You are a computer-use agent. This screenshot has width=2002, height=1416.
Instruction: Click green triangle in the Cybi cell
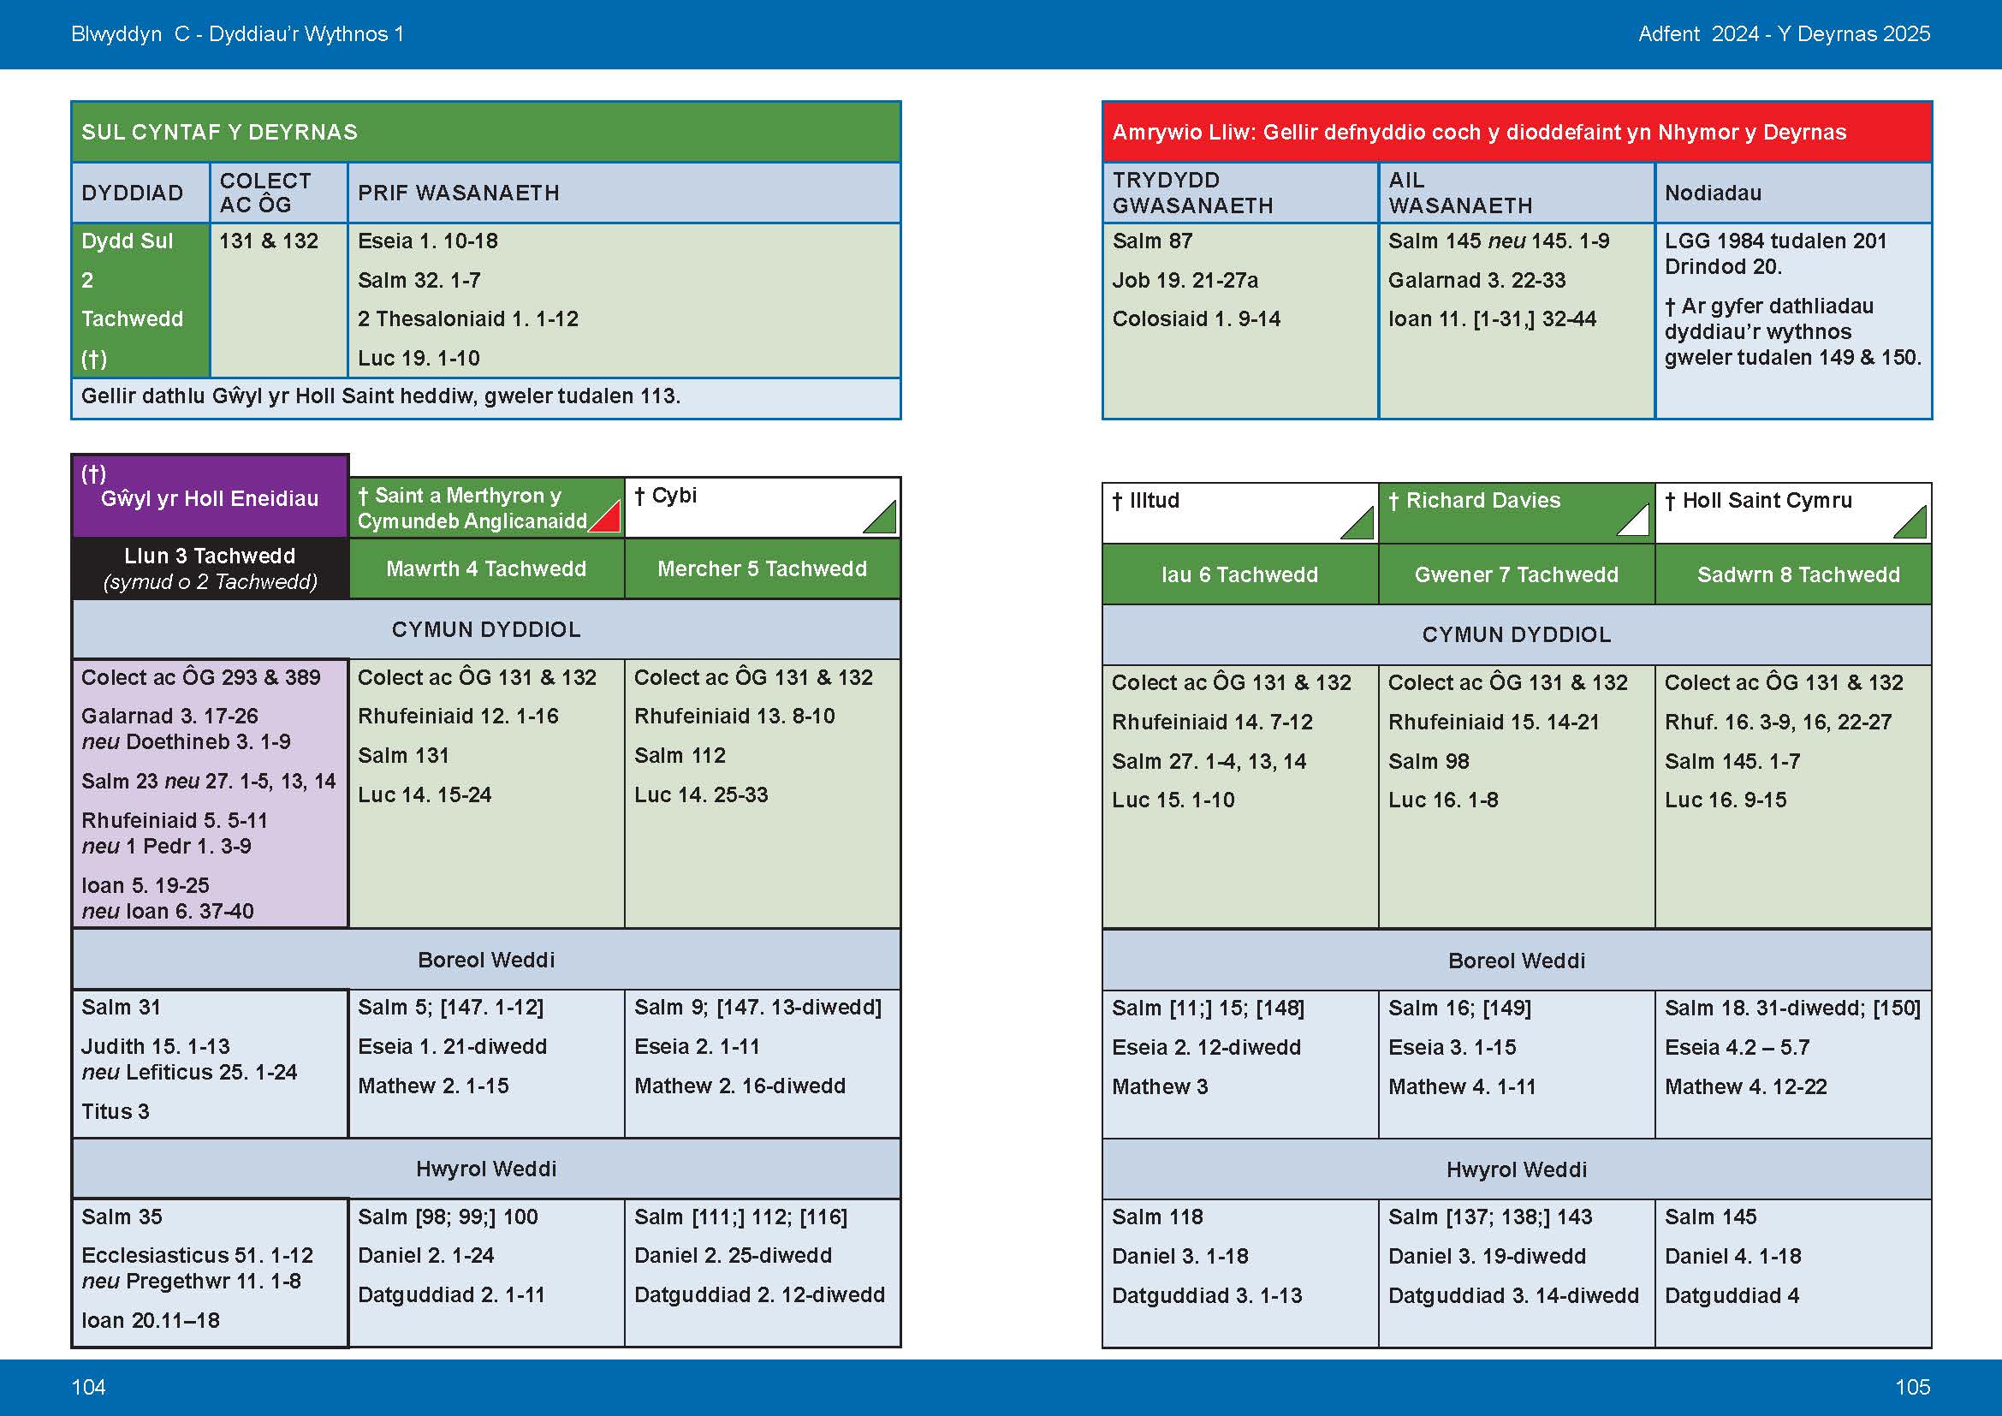click(x=884, y=521)
